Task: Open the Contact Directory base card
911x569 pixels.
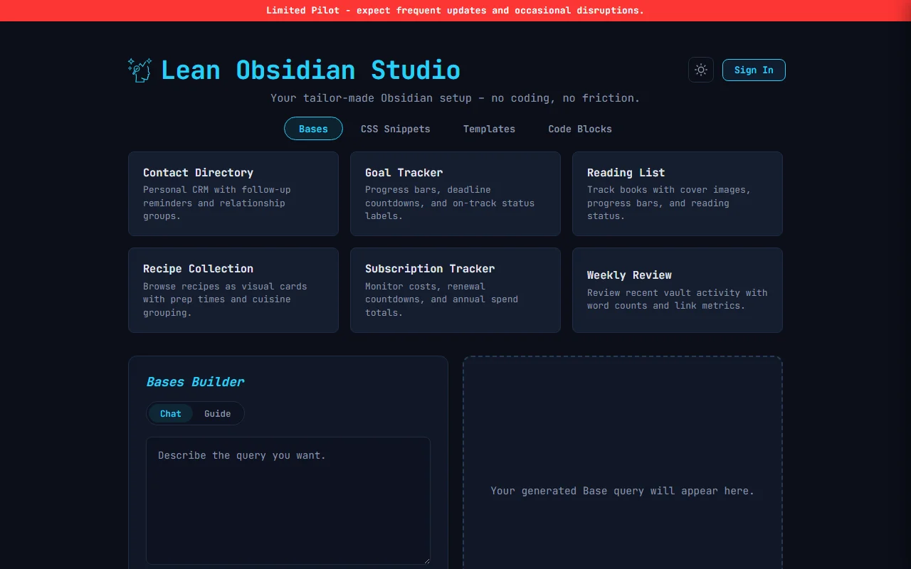Action: 233,193
